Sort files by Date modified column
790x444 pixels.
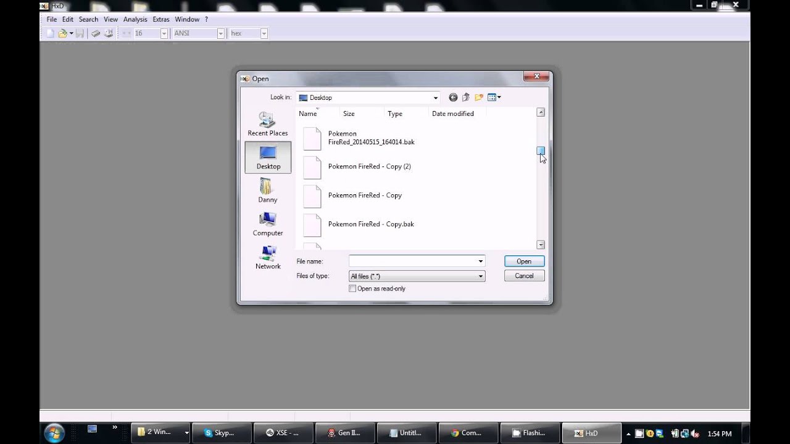pos(457,113)
